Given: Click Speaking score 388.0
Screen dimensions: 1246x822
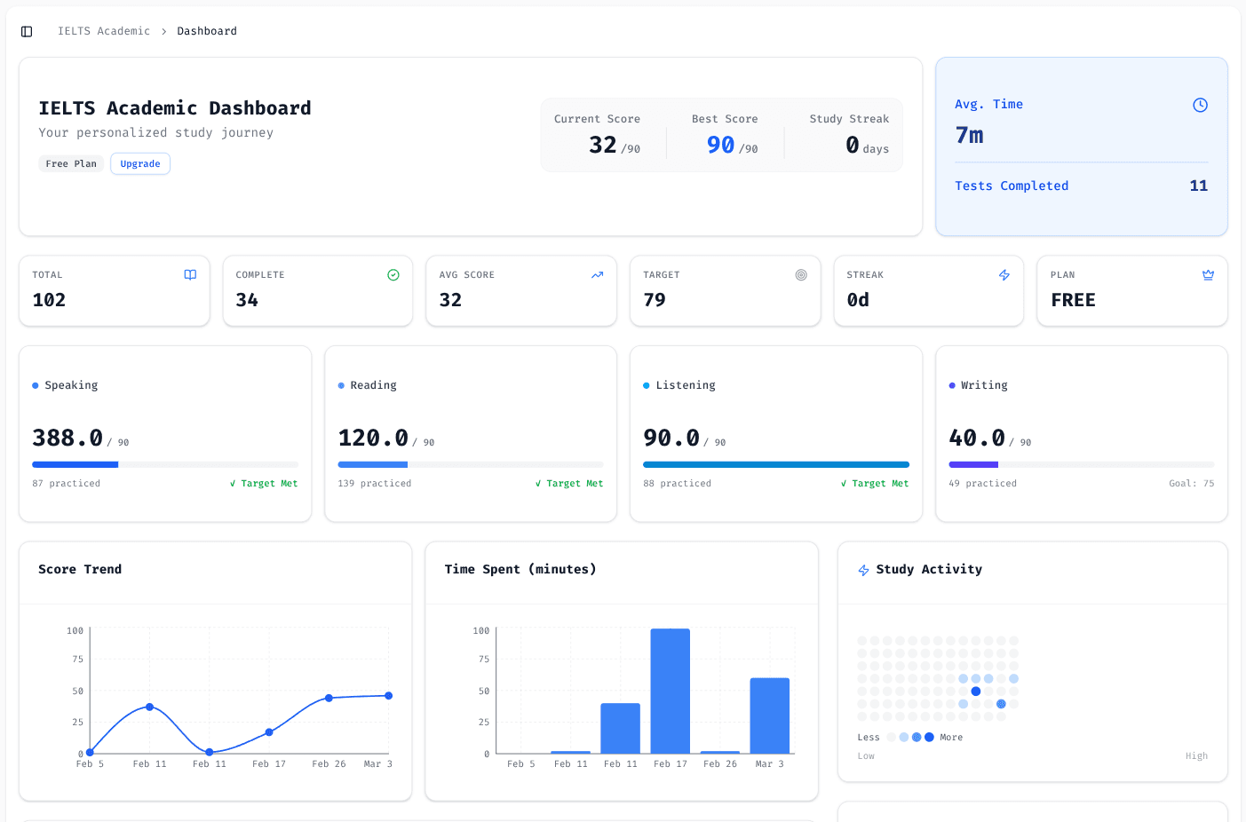Looking at the screenshot, I should 67,438.
